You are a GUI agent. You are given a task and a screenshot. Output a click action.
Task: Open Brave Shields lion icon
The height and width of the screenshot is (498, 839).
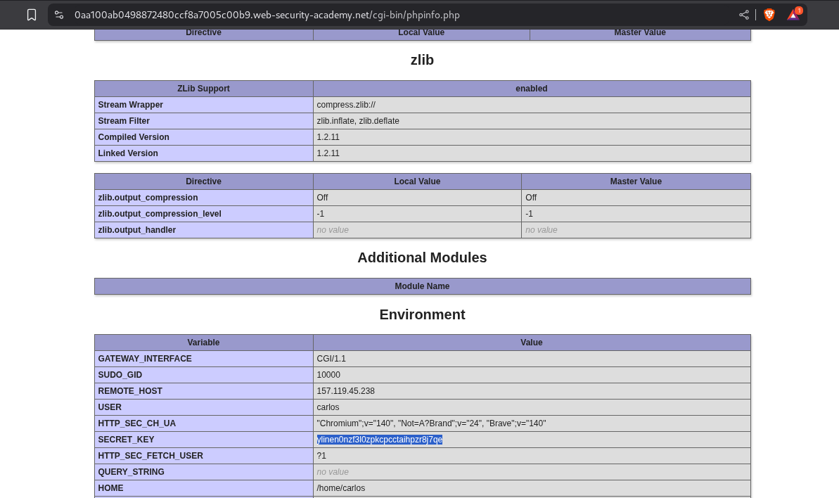coord(769,15)
